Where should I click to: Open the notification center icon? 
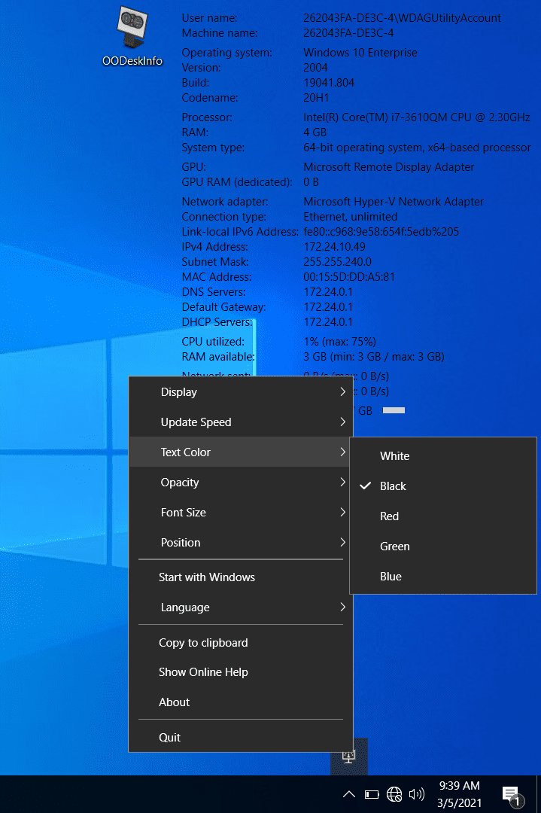[511, 794]
